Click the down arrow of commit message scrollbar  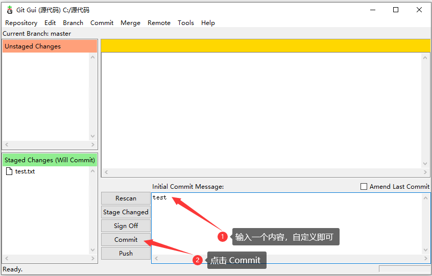pos(426,250)
